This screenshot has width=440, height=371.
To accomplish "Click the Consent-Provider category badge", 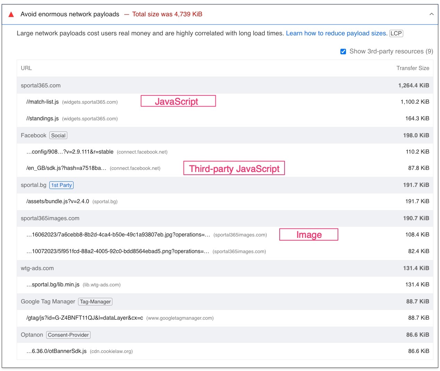I will (x=68, y=335).
